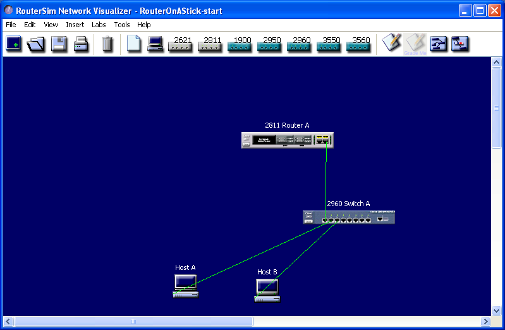
Task: Open a saved network file
Action: click(x=35, y=44)
